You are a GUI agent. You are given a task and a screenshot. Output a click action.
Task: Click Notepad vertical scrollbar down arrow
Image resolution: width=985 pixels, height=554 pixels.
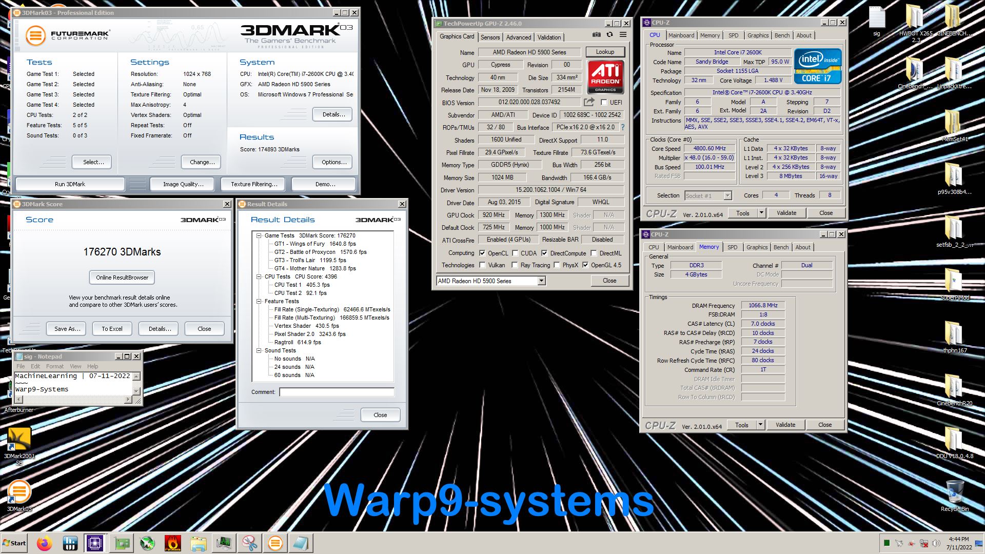[x=136, y=391]
